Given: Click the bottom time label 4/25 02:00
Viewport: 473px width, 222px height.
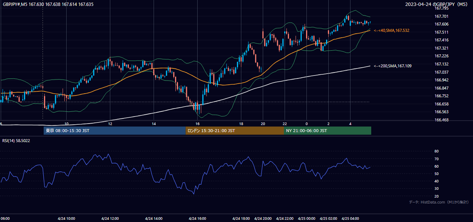Looking at the screenshot, I should [328, 218].
